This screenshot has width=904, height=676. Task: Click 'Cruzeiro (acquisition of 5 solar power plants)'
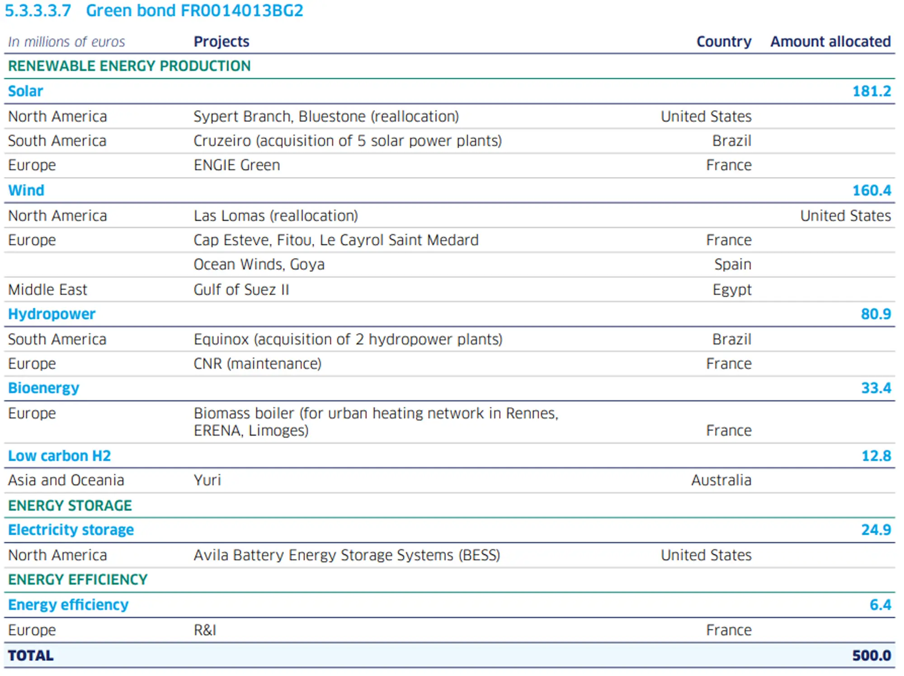point(348,141)
